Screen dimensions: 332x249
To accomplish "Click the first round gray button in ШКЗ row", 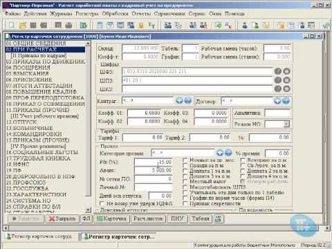I will coord(278,89).
